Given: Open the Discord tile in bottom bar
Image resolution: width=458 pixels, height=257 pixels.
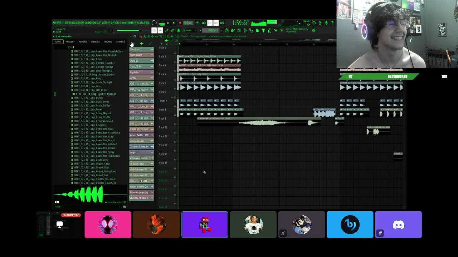Looking at the screenshot, I should [x=398, y=225].
